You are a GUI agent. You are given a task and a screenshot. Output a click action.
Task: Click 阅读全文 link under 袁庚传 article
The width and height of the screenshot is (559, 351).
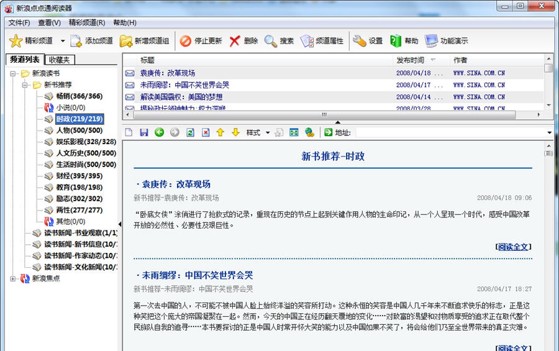(x=513, y=247)
